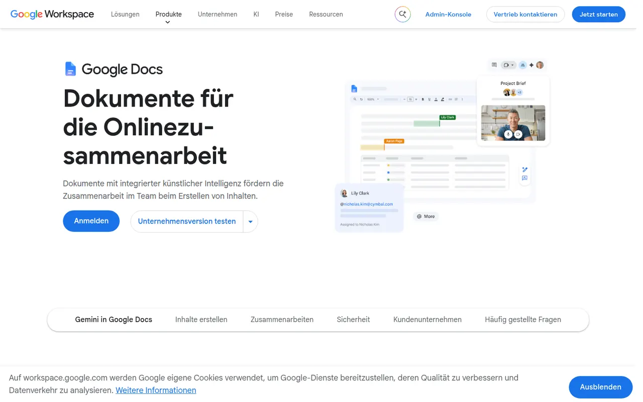Click the cookie notice text "Auf workspace.google.com werden"
Image resolution: width=643 pixels, height=402 pixels.
coord(264,384)
